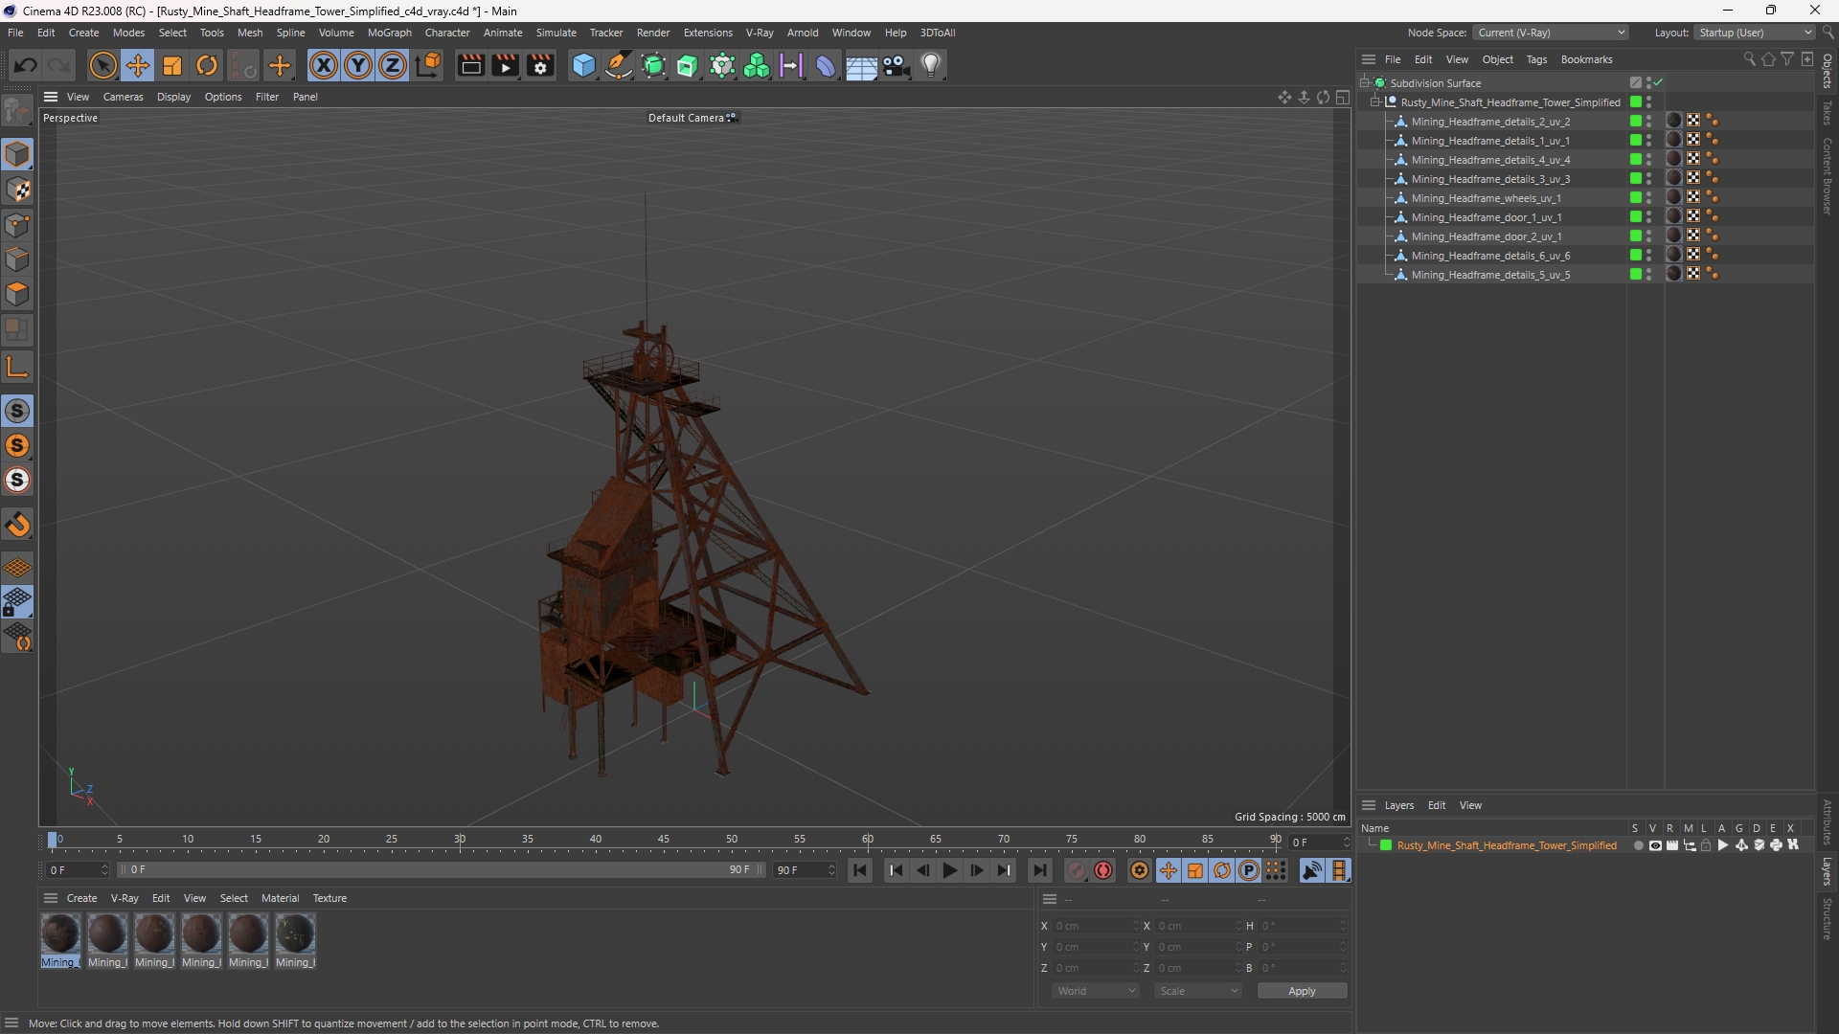Image resolution: width=1839 pixels, height=1034 pixels.
Task: Open the Node Space dropdown
Action: tap(1551, 33)
